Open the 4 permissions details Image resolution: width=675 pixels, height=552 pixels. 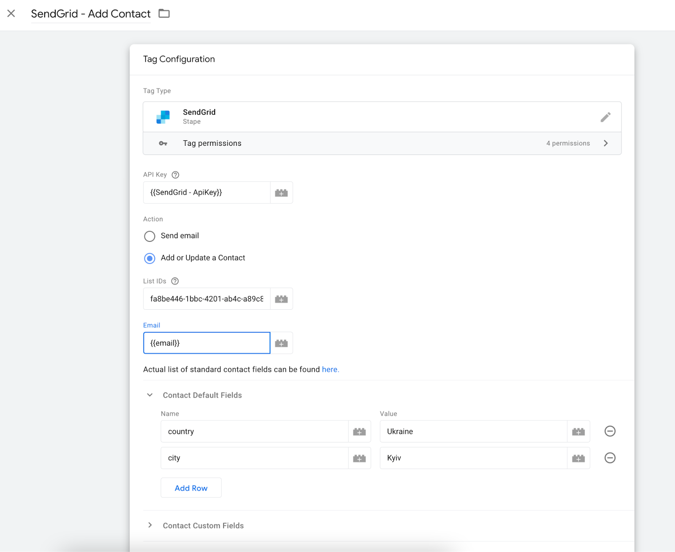coord(568,143)
